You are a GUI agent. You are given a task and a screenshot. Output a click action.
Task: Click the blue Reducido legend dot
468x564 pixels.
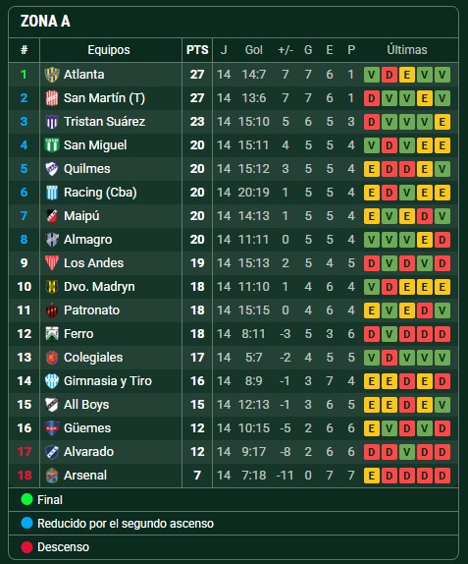(x=26, y=524)
